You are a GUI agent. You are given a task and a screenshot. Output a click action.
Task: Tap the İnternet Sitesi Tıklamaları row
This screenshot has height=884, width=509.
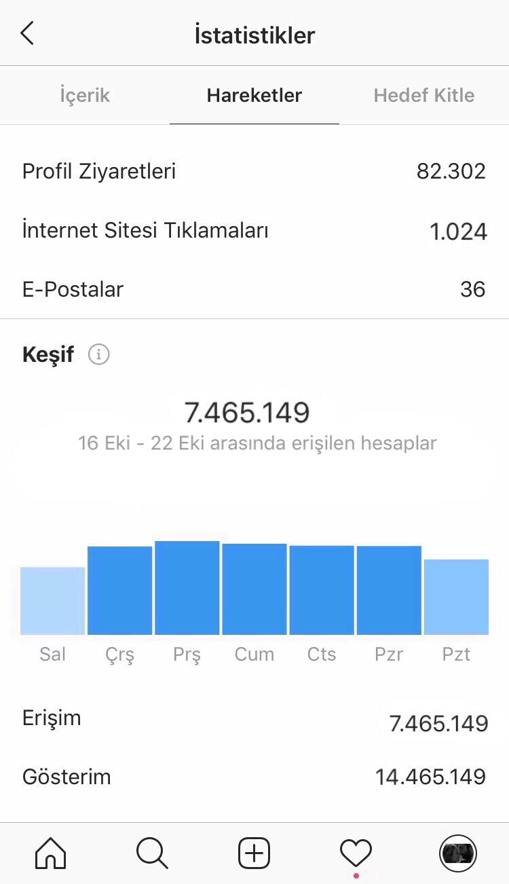pos(254,231)
